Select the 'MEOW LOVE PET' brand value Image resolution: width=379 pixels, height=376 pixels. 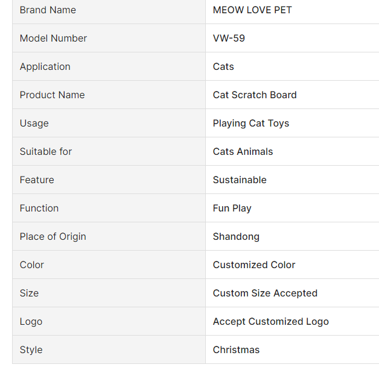pyautogui.click(x=252, y=10)
